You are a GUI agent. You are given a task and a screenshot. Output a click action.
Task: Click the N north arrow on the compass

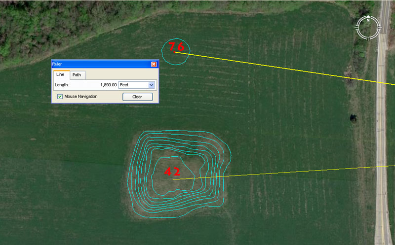pos(368,20)
